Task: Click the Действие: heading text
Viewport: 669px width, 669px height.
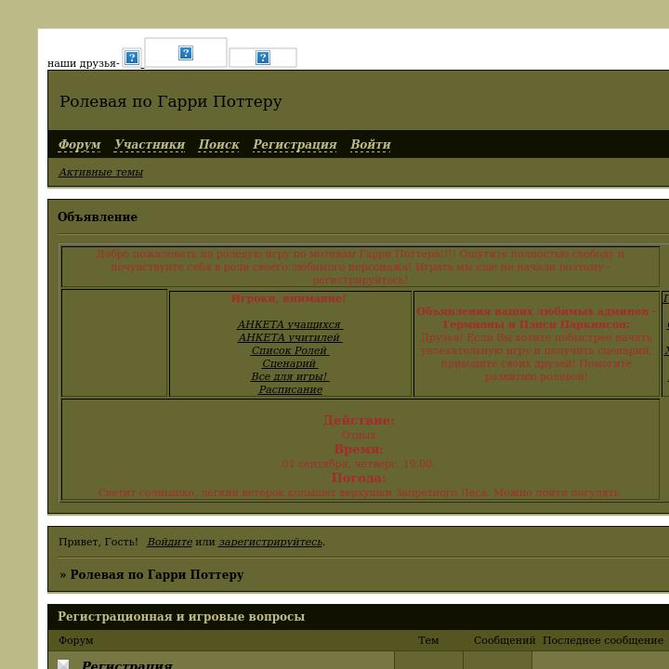Action: pyautogui.click(x=359, y=420)
